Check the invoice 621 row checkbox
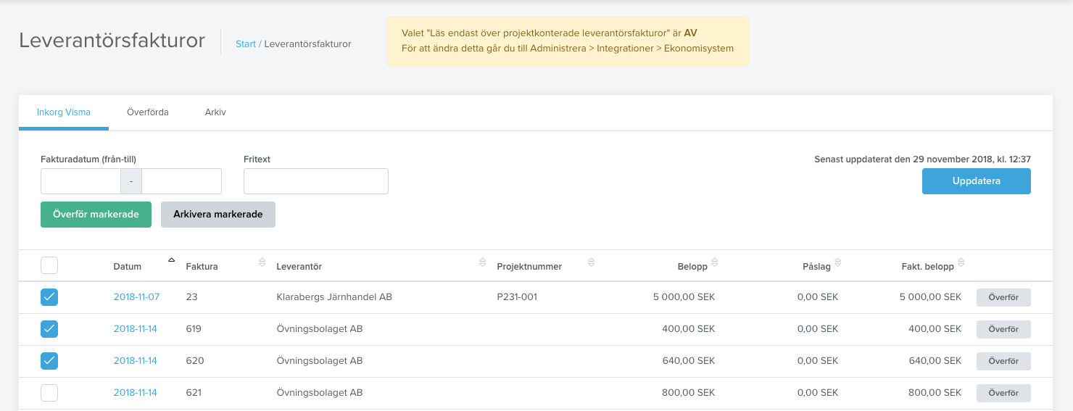Image resolution: width=1073 pixels, height=411 pixels. click(49, 393)
